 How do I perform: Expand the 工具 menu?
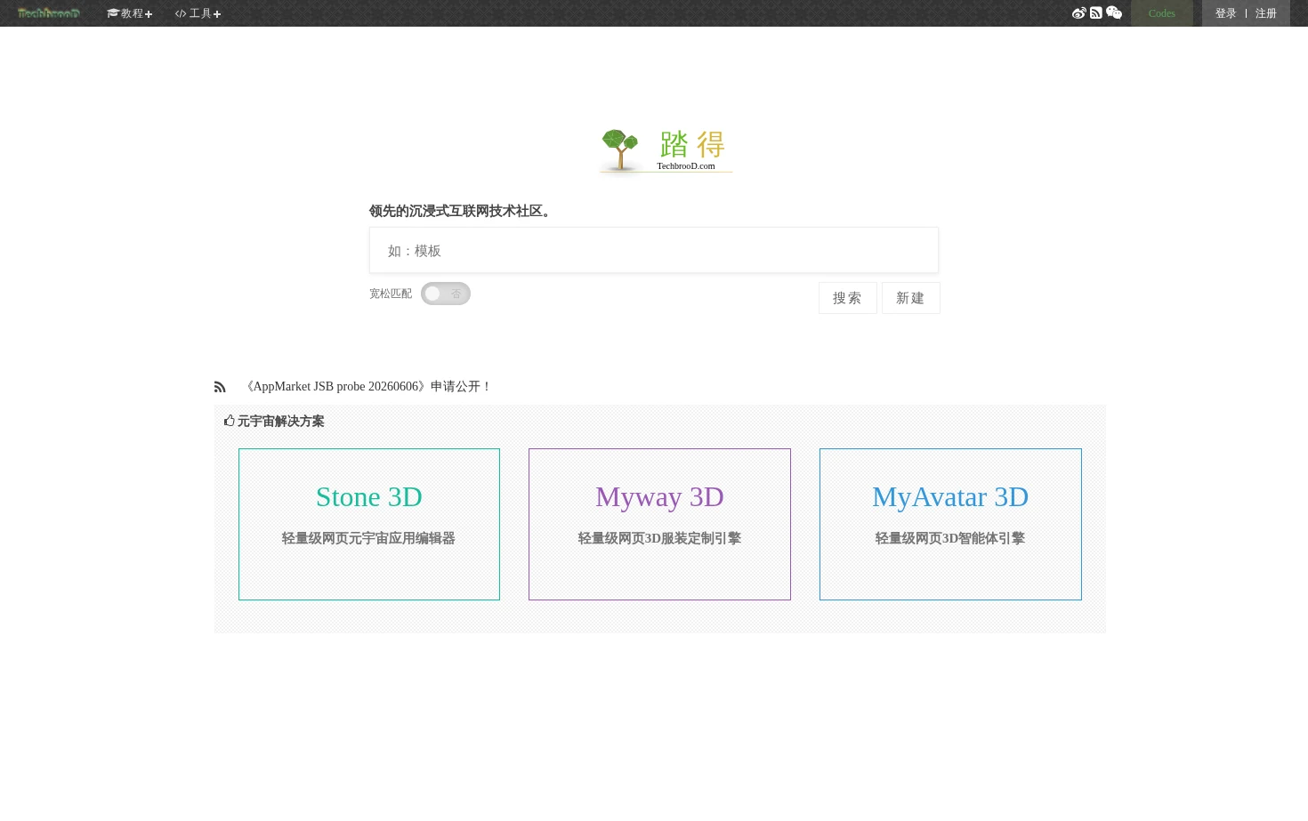click(x=198, y=13)
